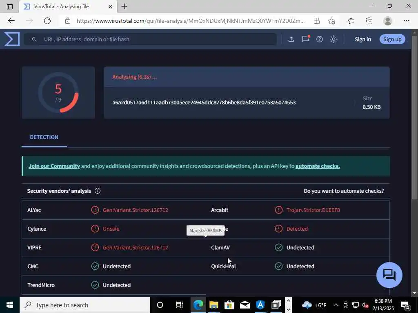Click the VIPRE detection alert icon
The height and width of the screenshot is (313, 418).
95,247
